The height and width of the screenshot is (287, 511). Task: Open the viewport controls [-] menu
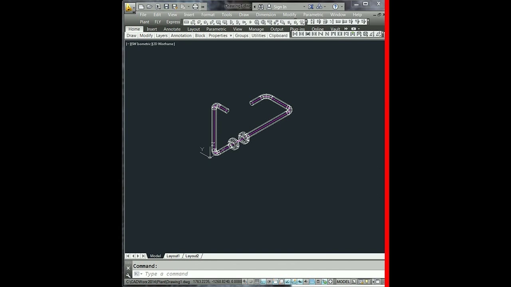[128, 44]
